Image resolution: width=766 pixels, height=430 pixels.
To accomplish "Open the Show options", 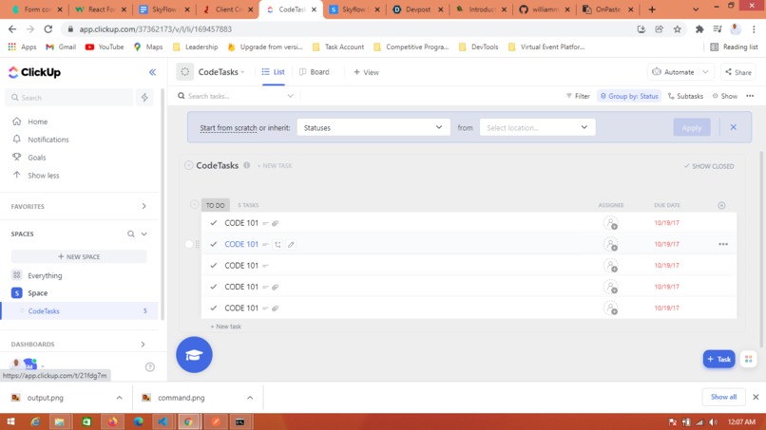I will click(x=724, y=96).
